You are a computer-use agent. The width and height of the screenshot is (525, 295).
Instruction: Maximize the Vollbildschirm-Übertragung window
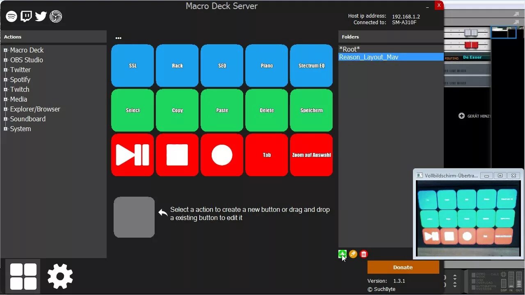(500, 176)
